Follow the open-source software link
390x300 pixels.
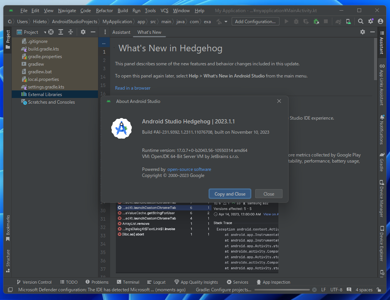189,169
